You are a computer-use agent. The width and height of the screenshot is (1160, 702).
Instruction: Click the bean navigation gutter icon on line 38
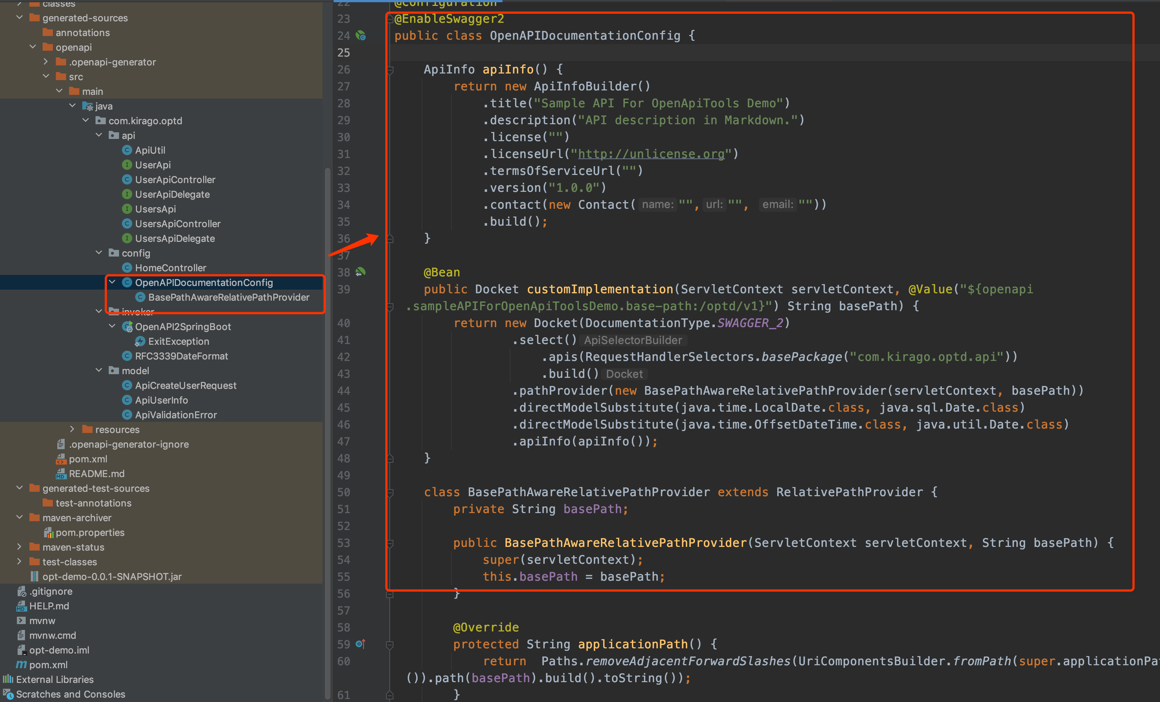coord(361,272)
